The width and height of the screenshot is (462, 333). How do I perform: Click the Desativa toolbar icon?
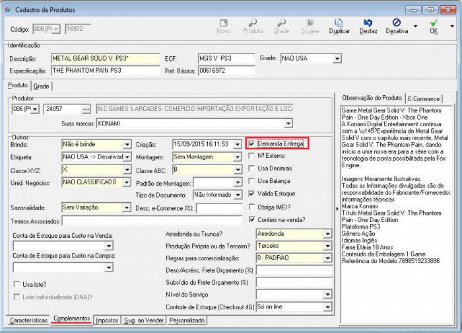[397, 26]
